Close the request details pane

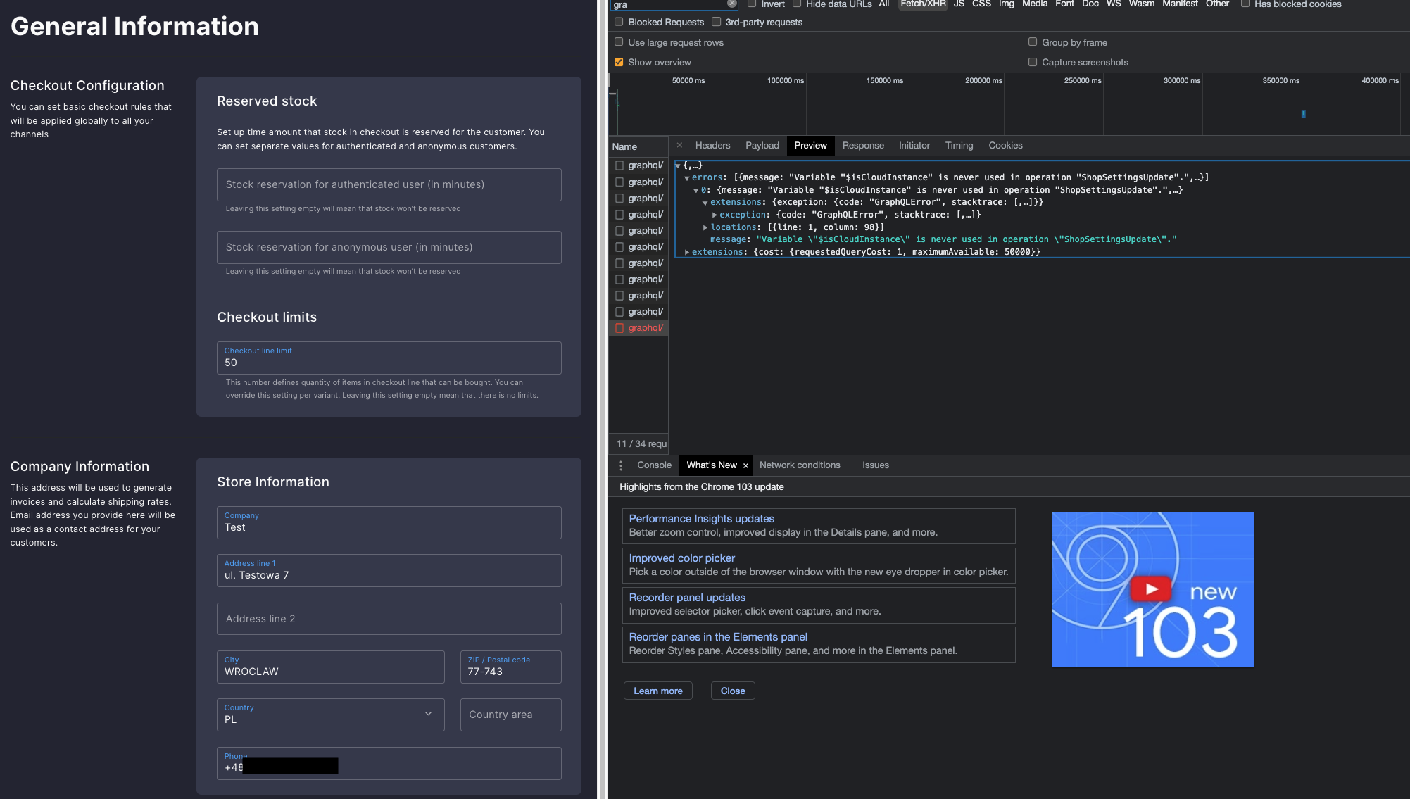pos(679,145)
